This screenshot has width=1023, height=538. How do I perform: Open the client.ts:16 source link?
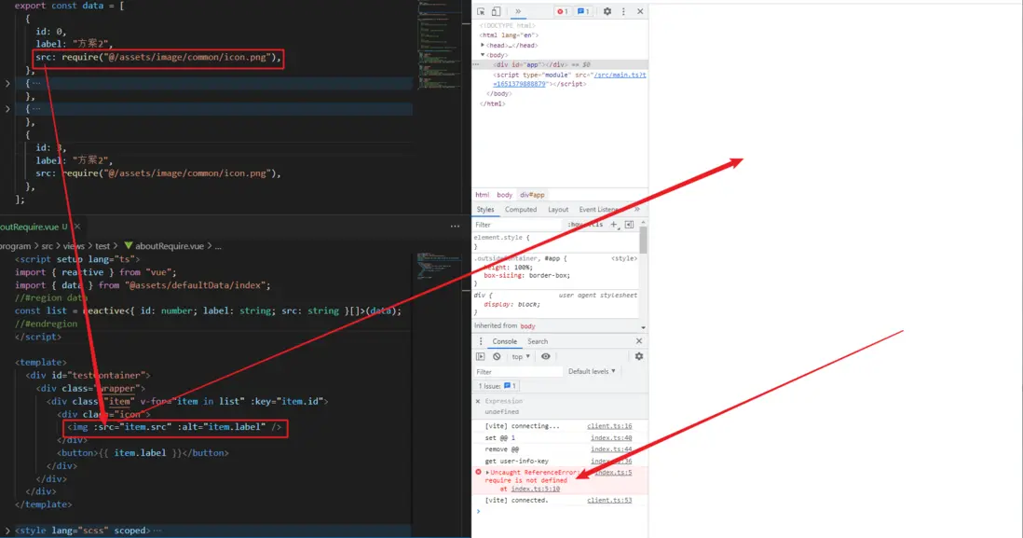point(609,426)
